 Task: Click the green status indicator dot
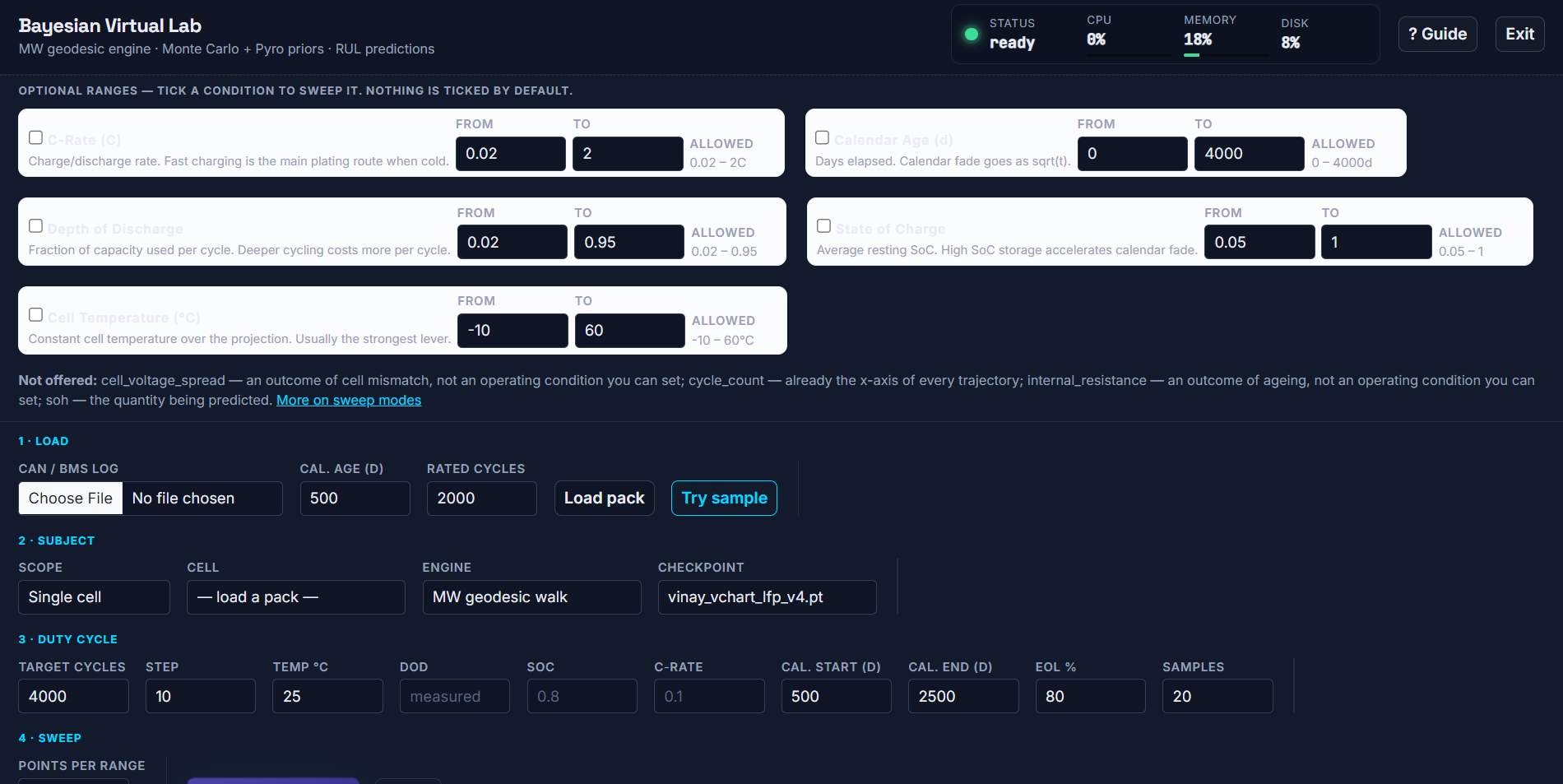972,35
